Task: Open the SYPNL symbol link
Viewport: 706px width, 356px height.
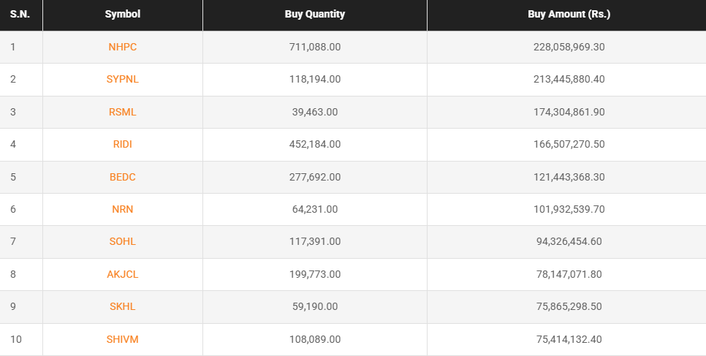Action: click(122, 79)
